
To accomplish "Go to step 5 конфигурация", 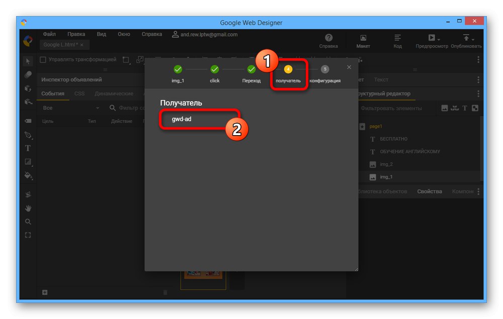I will [x=324, y=74].
